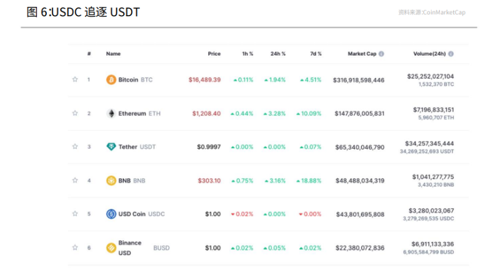Viewport: 500px width, 272px height.
Task: Sort by the 7d % column header
Action: coord(314,54)
